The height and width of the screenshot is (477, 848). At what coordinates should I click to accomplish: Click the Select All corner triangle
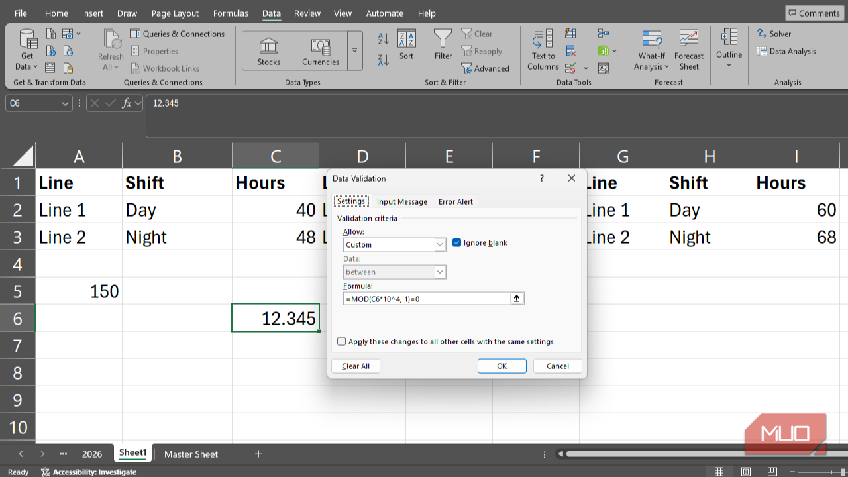click(23, 156)
